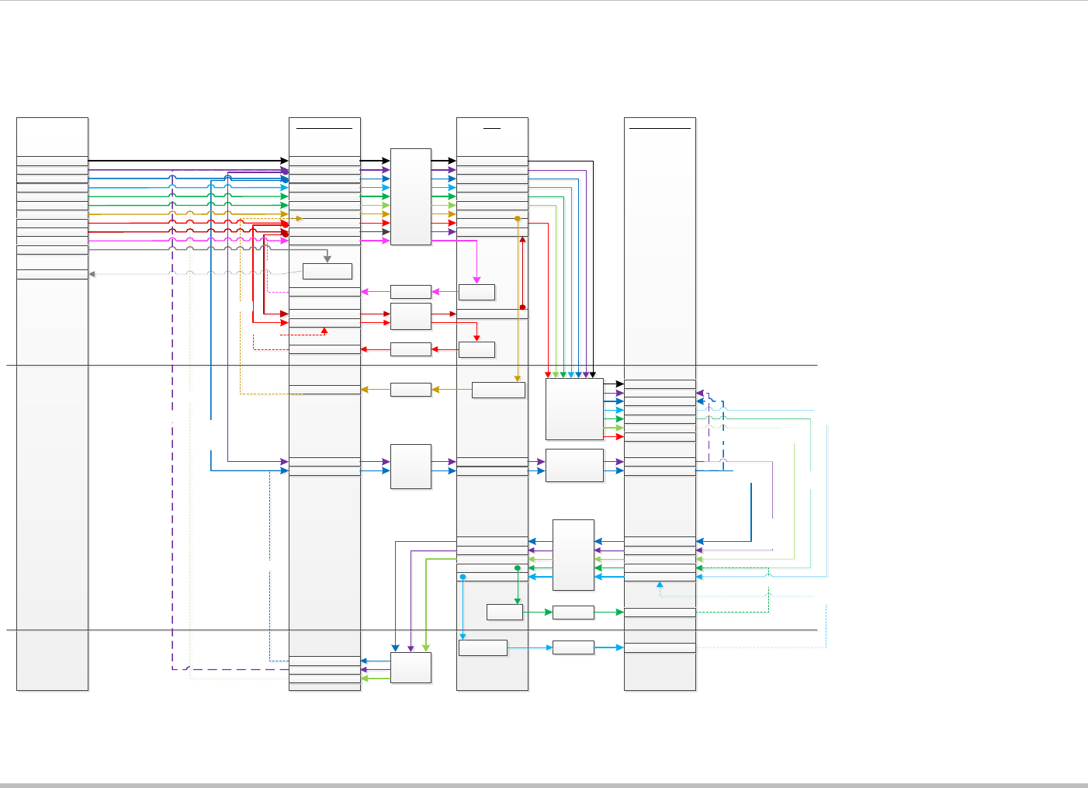Select the tall block fed by ten colored arrows
The image size is (1088, 788).
point(411,196)
